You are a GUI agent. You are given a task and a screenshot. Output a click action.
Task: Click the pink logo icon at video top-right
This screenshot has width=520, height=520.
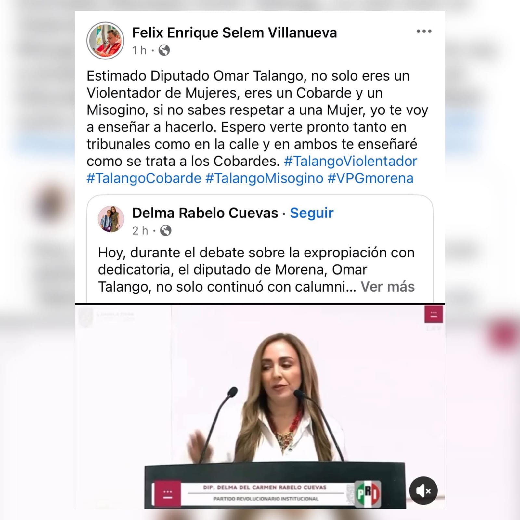click(434, 314)
